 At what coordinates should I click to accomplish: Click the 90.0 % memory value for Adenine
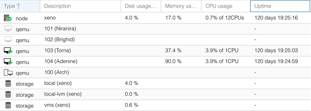[173, 61]
